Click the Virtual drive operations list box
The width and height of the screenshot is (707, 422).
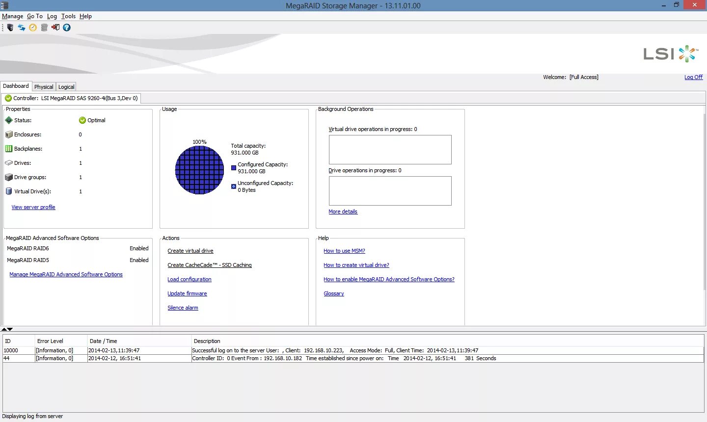click(390, 150)
